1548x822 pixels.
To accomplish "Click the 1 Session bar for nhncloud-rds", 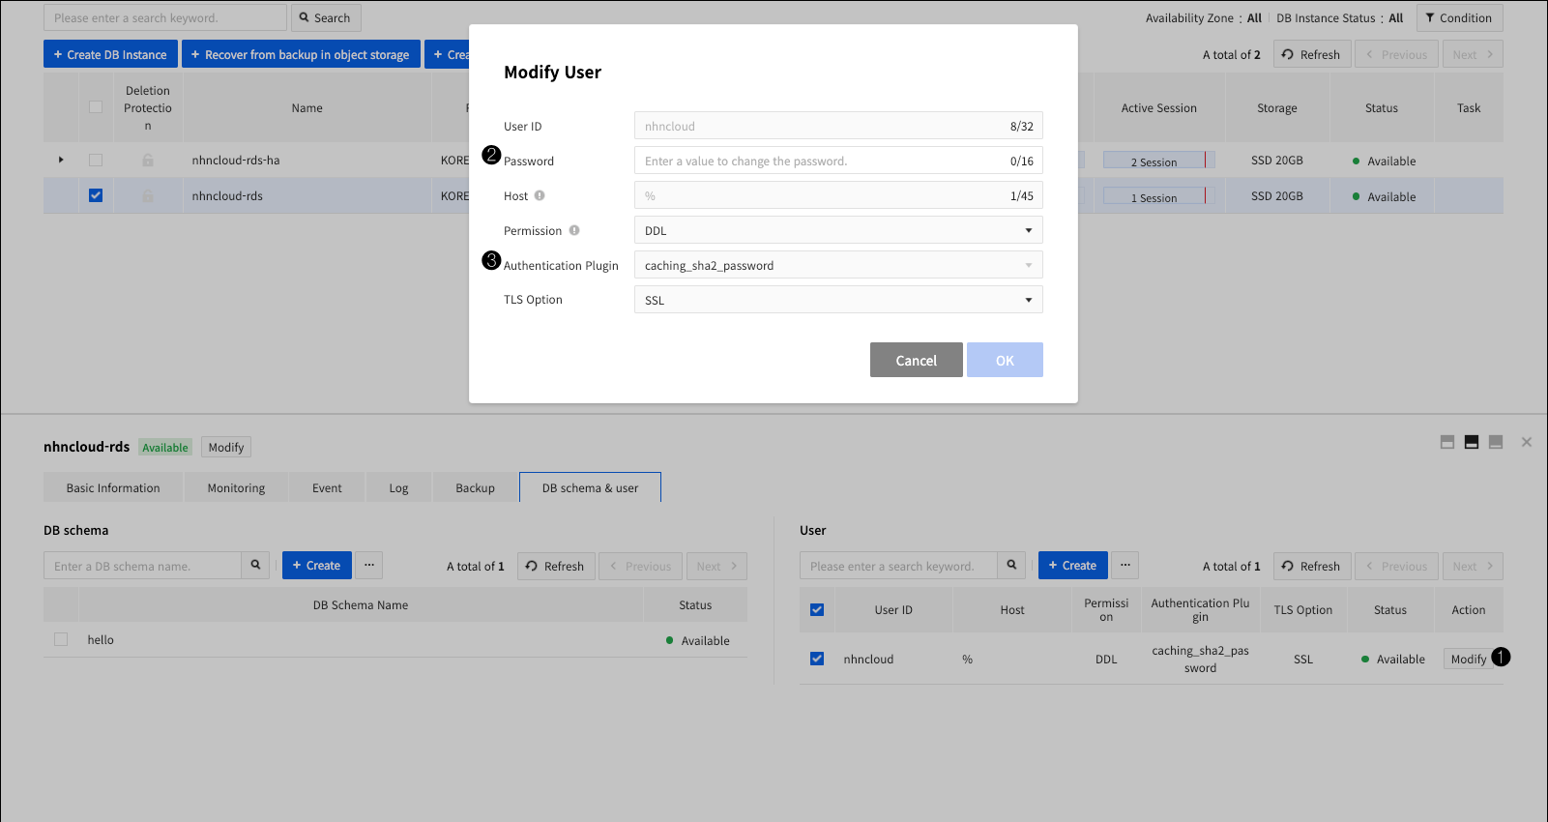I will point(1158,196).
